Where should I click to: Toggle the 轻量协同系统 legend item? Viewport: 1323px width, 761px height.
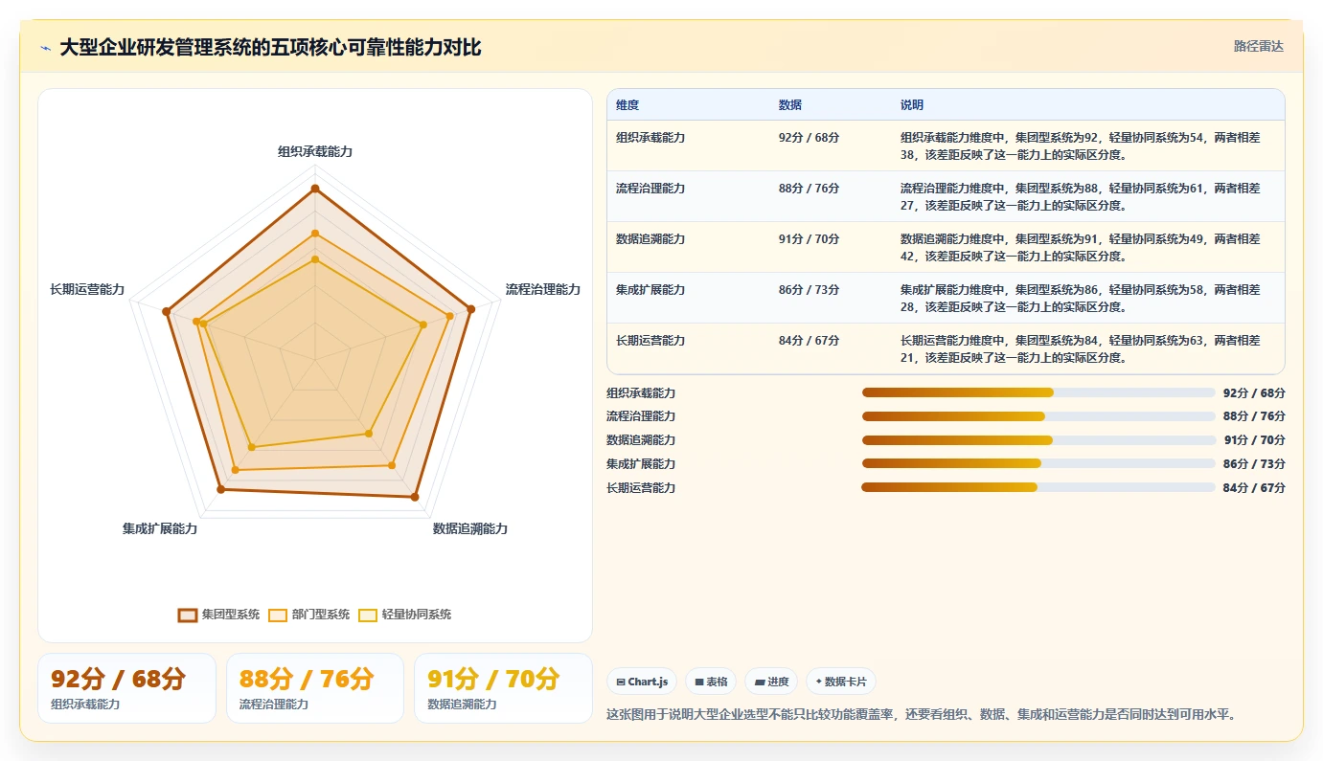click(x=405, y=615)
